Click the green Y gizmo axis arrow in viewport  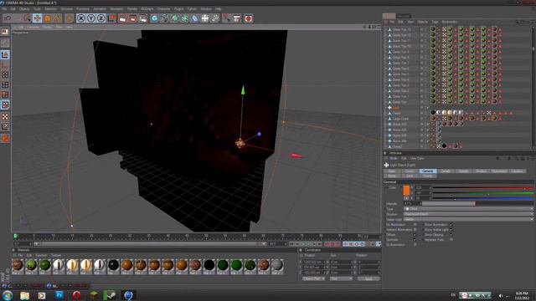[243, 89]
